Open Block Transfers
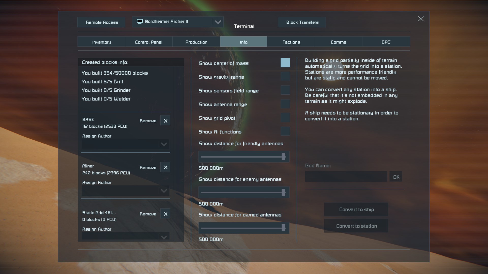Screen dimensions: 488x274 (302, 22)
